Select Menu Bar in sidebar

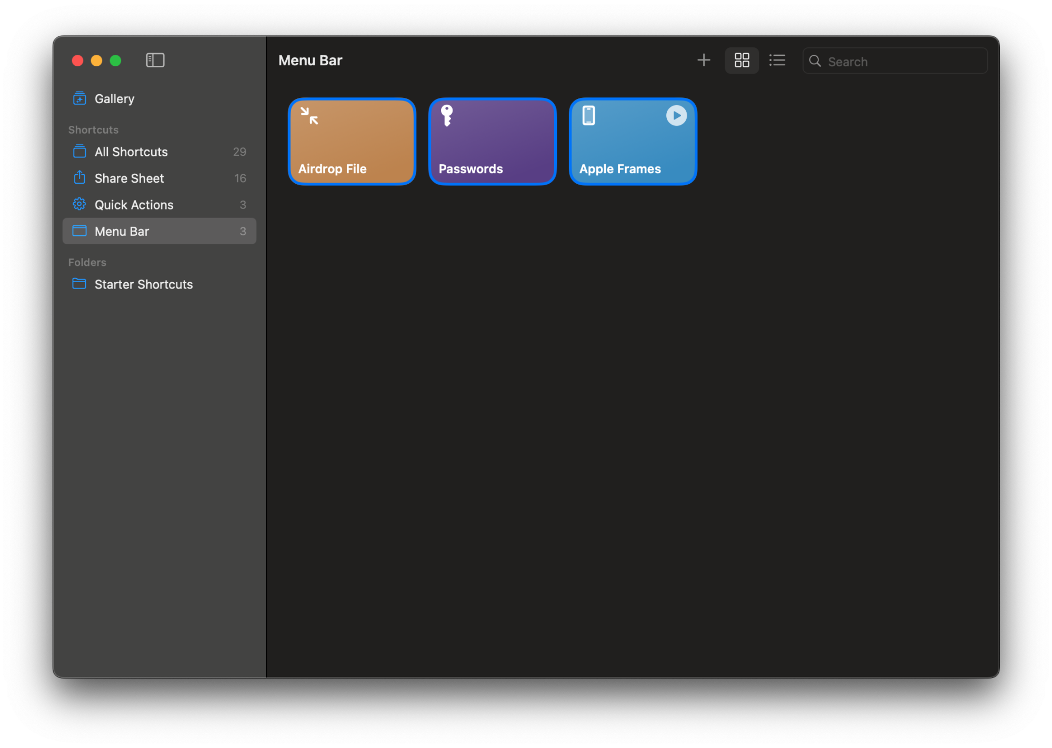(x=159, y=231)
